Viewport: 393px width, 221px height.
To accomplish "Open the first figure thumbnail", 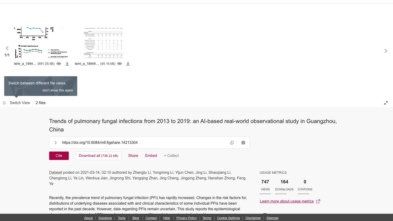I will (x=41, y=42).
